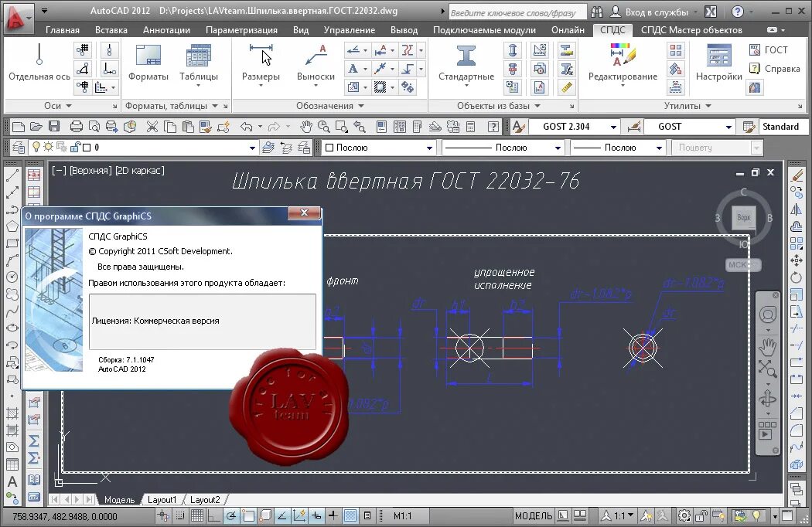Open the Главная ribbon tab
This screenshot has height=527, width=812.
coord(63,30)
